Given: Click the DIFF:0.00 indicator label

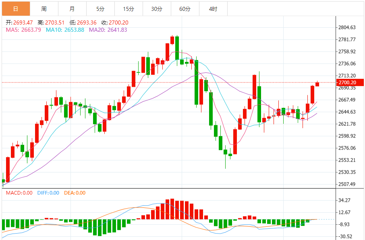Looking at the screenshot, I should pos(48,193).
